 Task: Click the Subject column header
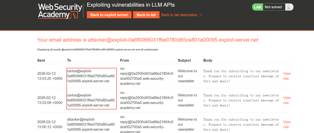(184, 60)
